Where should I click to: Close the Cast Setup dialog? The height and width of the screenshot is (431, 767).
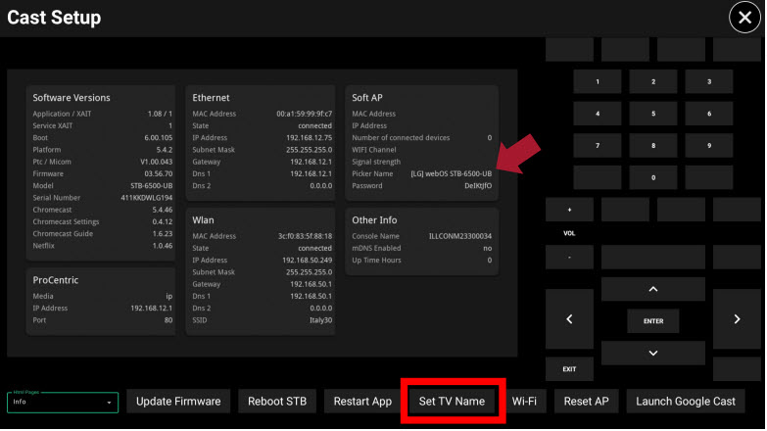coord(744,18)
